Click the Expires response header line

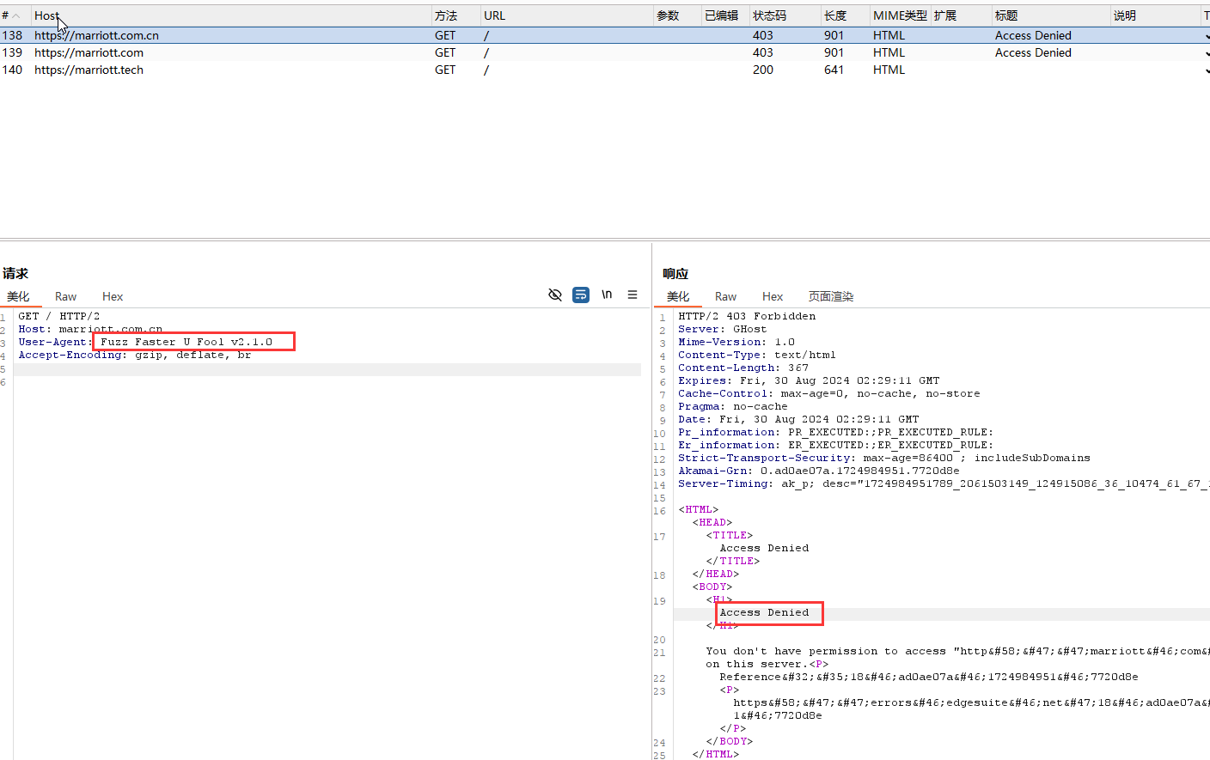point(809,380)
